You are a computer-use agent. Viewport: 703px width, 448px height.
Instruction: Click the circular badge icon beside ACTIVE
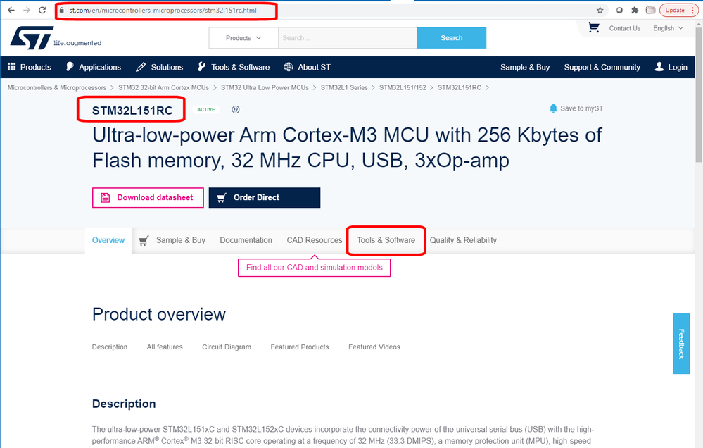click(x=235, y=109)
